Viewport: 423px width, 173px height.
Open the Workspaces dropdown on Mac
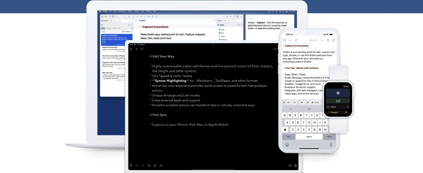[x=105, y=21]
